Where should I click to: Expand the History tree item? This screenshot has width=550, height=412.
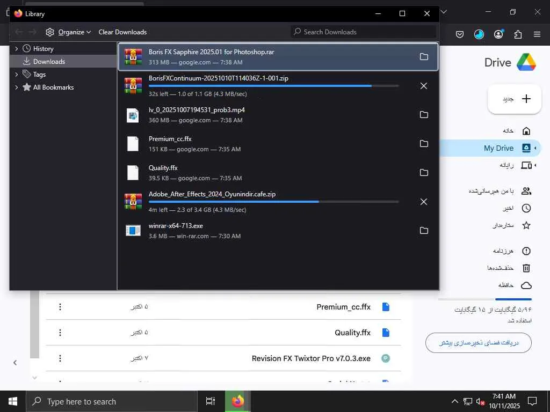16,49
